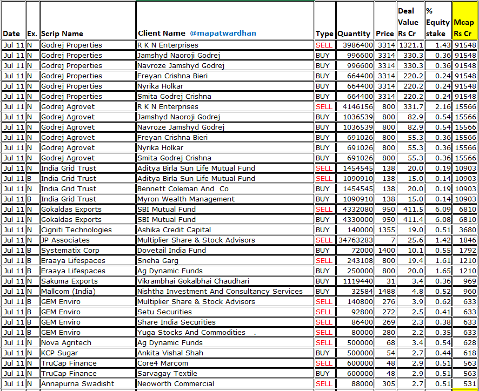Select 'Nyrika Holkar' in Godrej Properties row
This screenshot has width=479, height=391.
pyautogui.click(x=225, y=86)
